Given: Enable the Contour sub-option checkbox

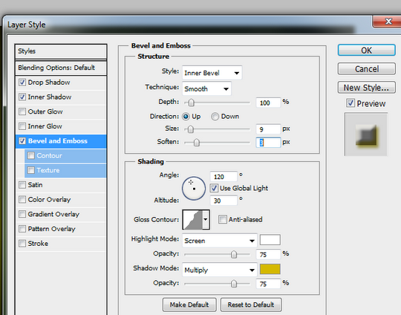Looking at the screenshot, I should point(31,155).
